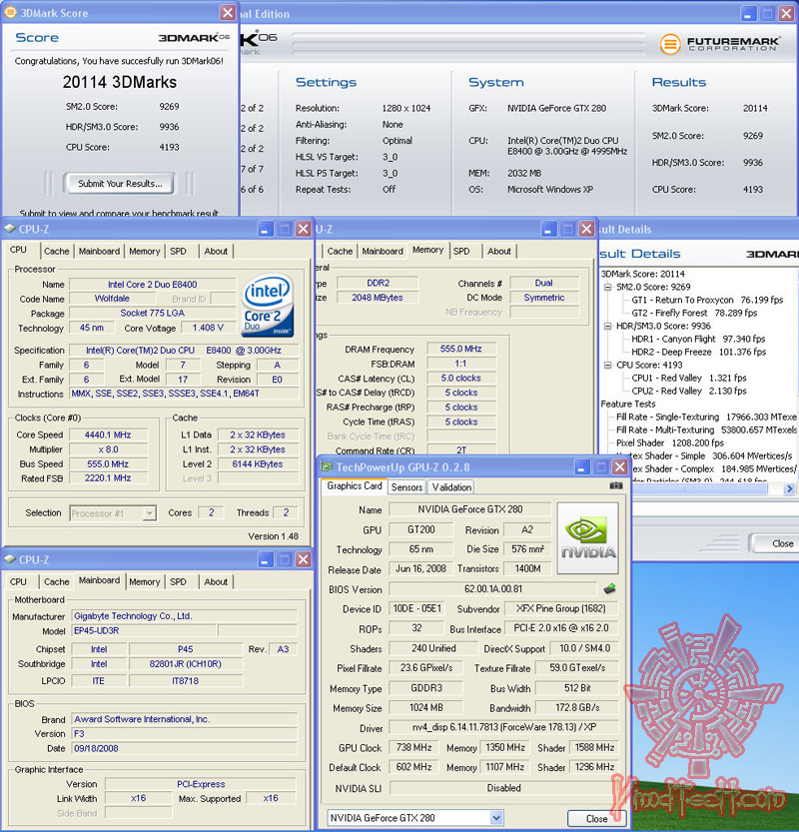Close the CPU-Z memory window with its X
Viewport: 799px width, 832px height.
pos(586,229)
